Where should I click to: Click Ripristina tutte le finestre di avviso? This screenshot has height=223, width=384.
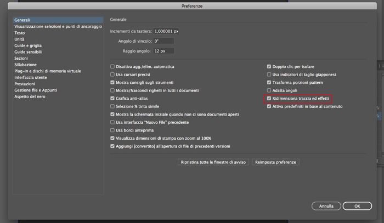[x=213, y=162]
